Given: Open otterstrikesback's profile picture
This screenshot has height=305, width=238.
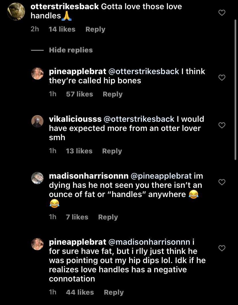Looking at the screenshot, I should point(16,11).
